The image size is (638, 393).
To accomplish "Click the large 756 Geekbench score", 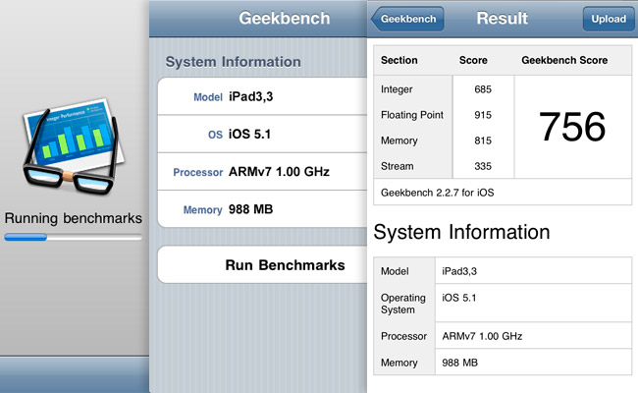I will 572,127.
